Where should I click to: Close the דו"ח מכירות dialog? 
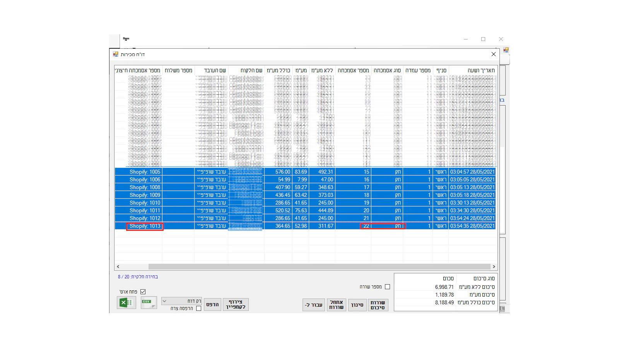pyautogui.click(x=493, y=54)
